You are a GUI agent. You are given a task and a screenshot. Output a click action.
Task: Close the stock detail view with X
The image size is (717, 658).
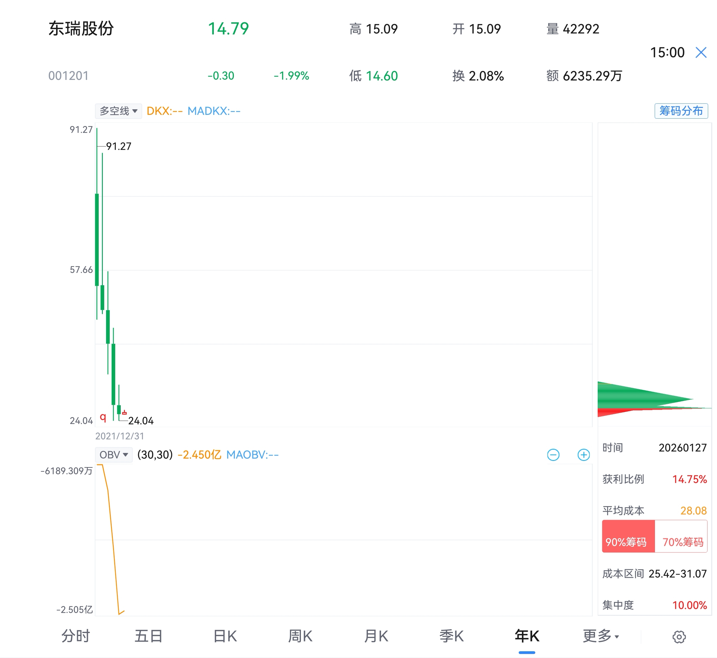pos(701,53)
